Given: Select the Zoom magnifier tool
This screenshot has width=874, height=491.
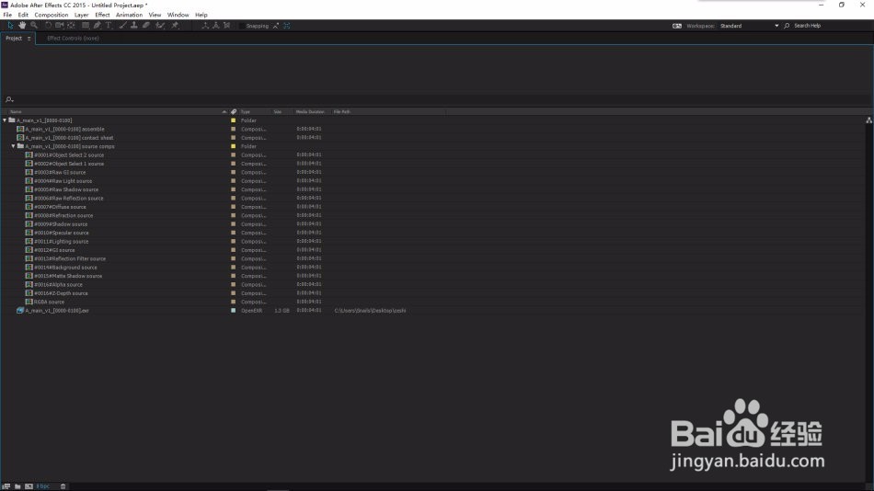Looking at the screenshot, I should click(34, 26).
